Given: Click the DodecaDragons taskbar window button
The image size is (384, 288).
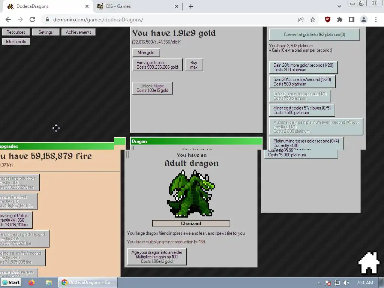Looking at the screenshot, I should tap(88, 282).
